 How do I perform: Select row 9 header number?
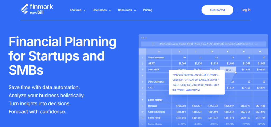[142, 106]
